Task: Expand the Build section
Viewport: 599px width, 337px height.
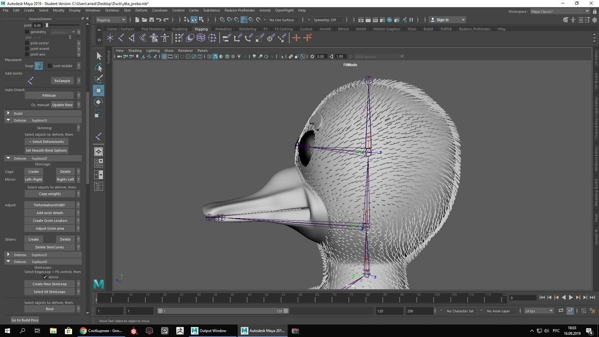Action: (8, 113)
